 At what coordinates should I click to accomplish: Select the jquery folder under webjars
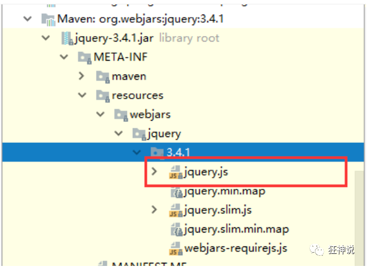pos(164,134)
